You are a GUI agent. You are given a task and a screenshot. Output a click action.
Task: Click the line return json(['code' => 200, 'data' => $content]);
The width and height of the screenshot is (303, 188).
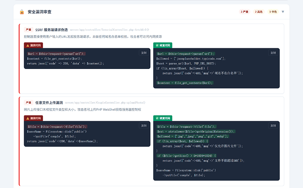point(65,64)
